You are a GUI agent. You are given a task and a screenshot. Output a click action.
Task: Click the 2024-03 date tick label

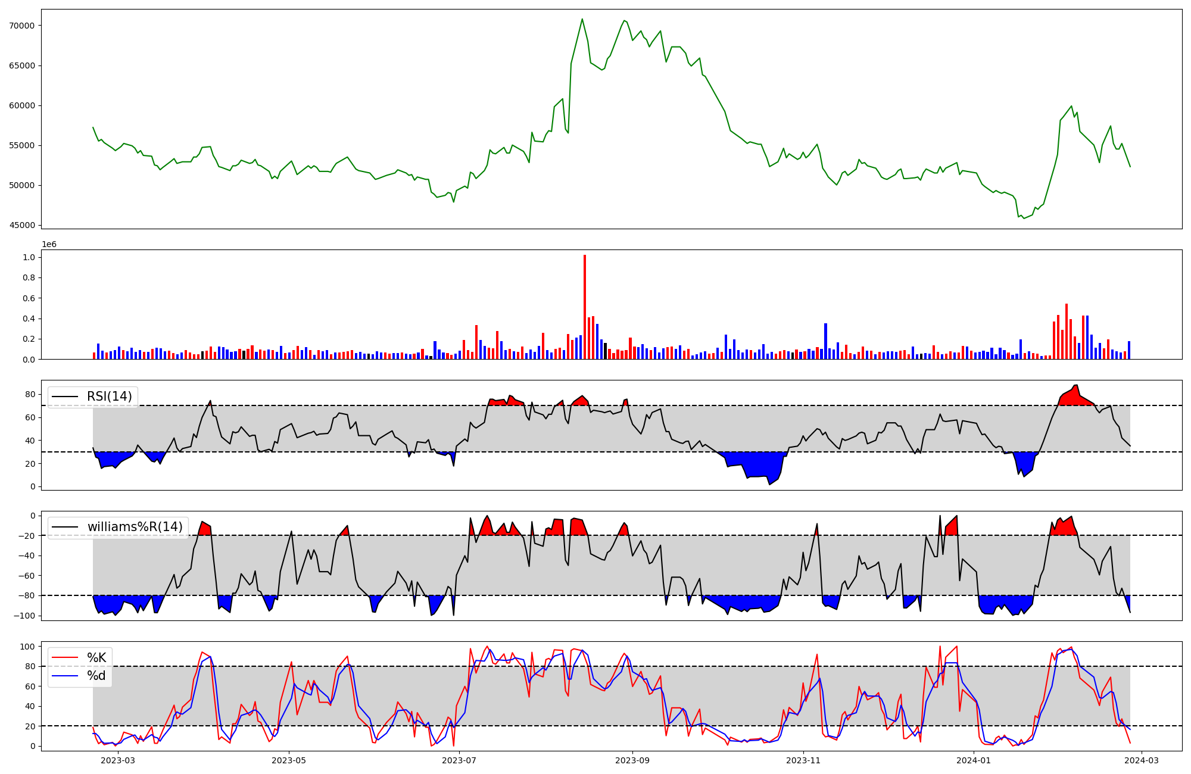point(1141,760)
